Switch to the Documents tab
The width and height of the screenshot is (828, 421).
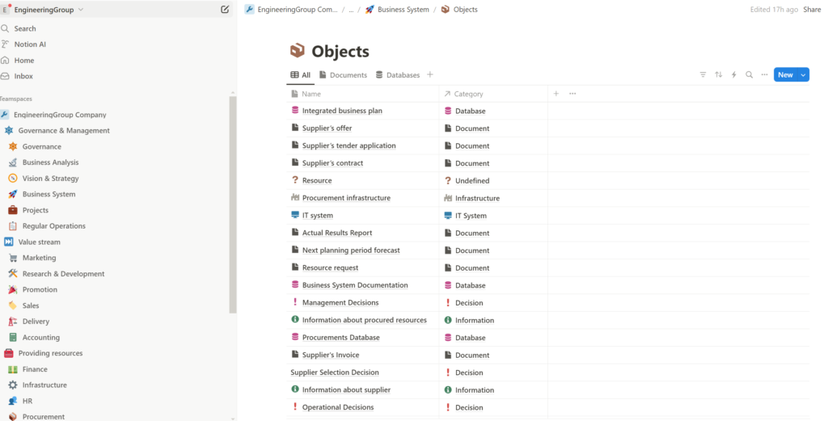point(343,75)
